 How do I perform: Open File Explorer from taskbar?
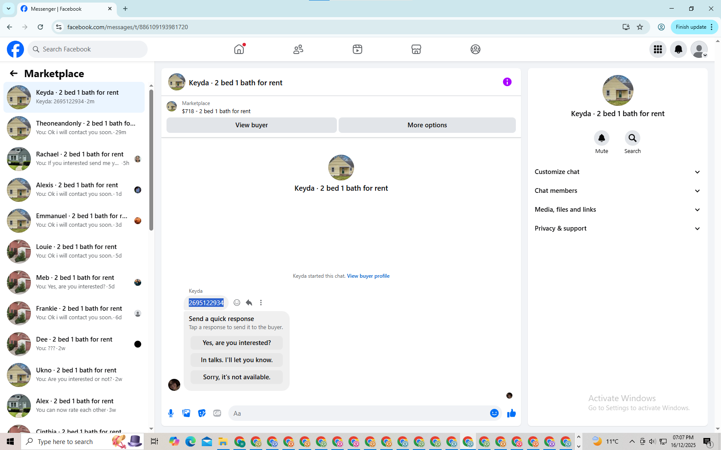coord(223,441)
